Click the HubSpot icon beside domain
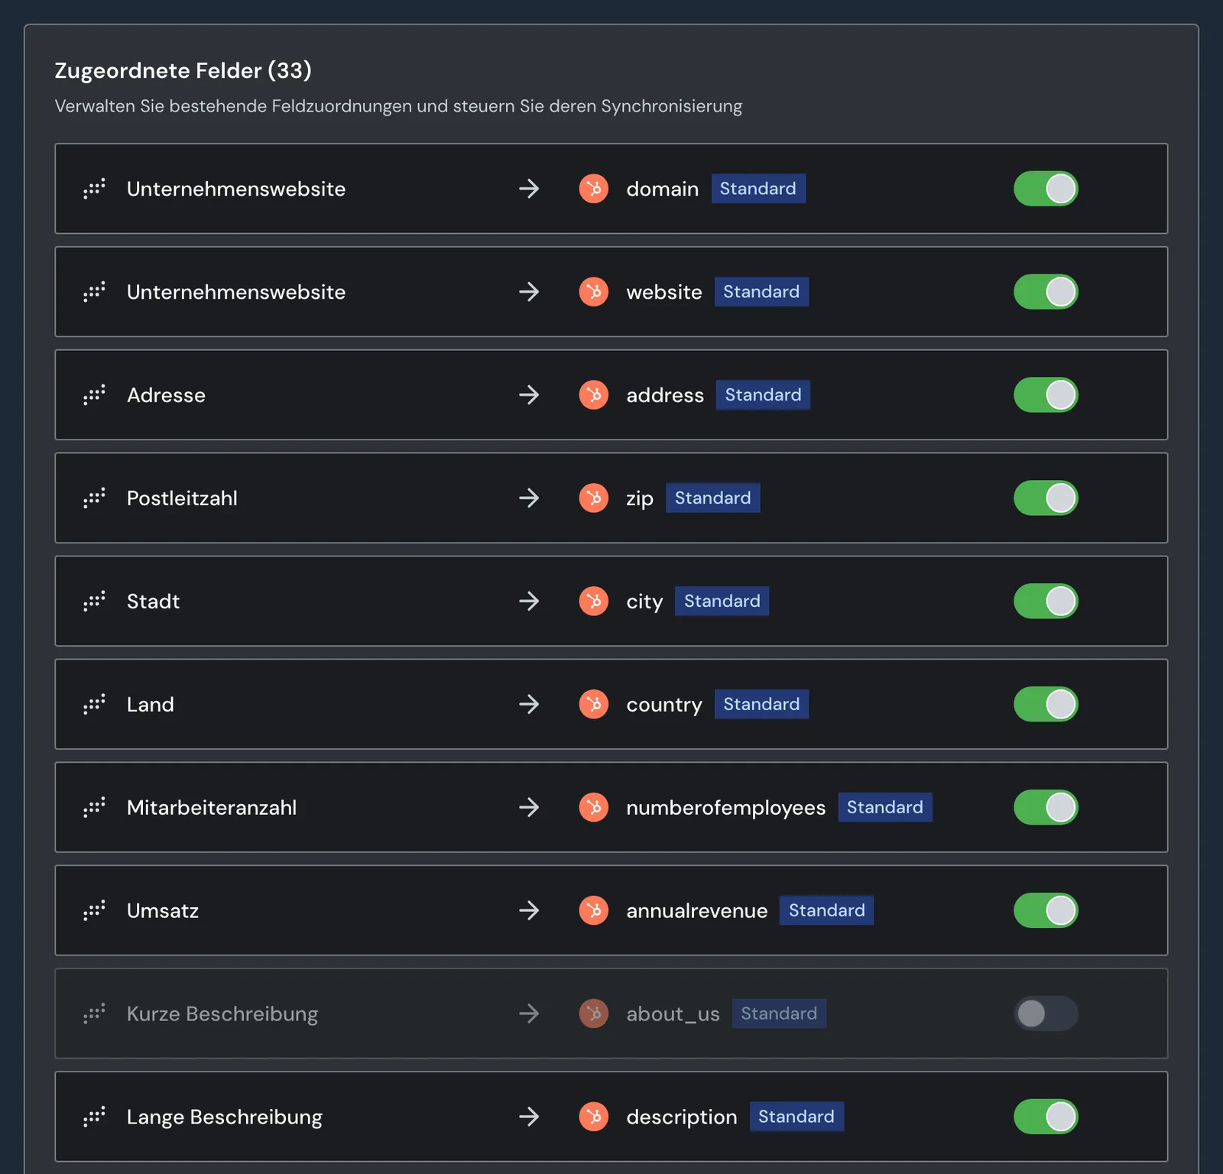This screenshot has height=1174, width=1223. point(593,189)
